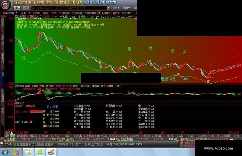Open the 理财 button
This screenshot has height=156, width=242.
pyautogui.click(x=71, y=3)
